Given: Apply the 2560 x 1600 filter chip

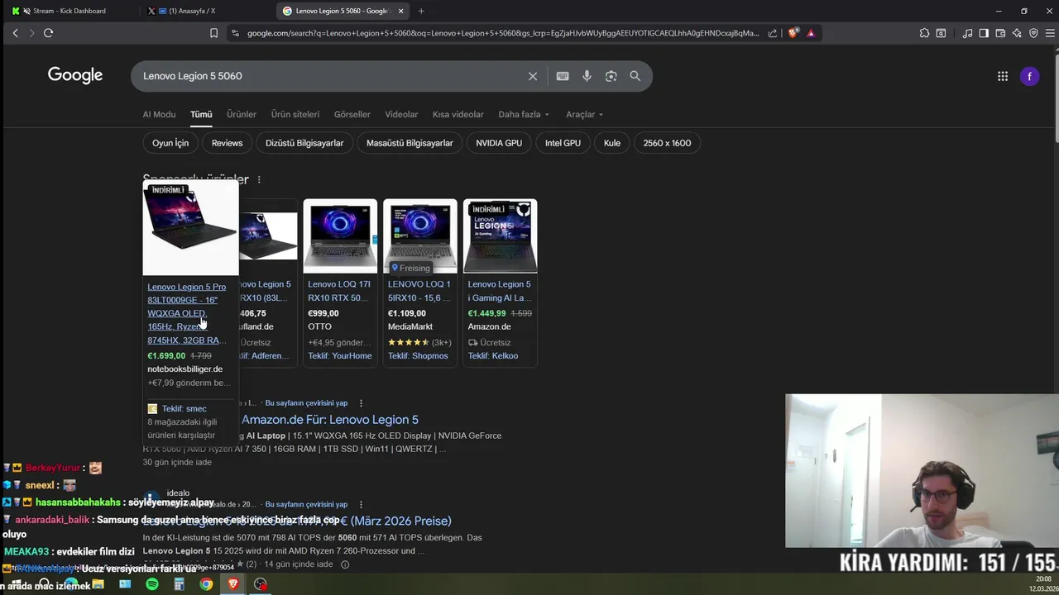Looking at the screenshot, I should (x=667, y=143).
